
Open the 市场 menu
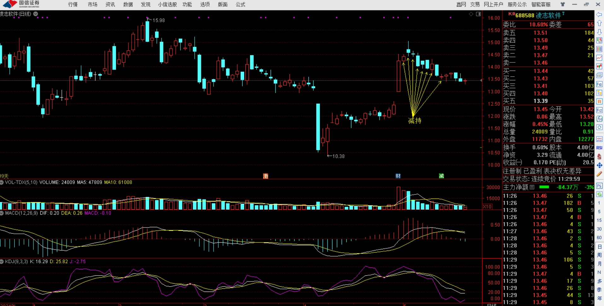pyautogui.click(x=92, y=4)
